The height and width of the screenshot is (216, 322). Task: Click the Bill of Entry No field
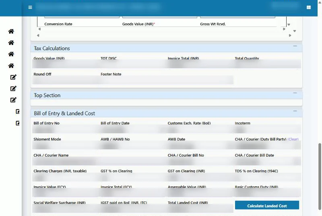(66, 129)
